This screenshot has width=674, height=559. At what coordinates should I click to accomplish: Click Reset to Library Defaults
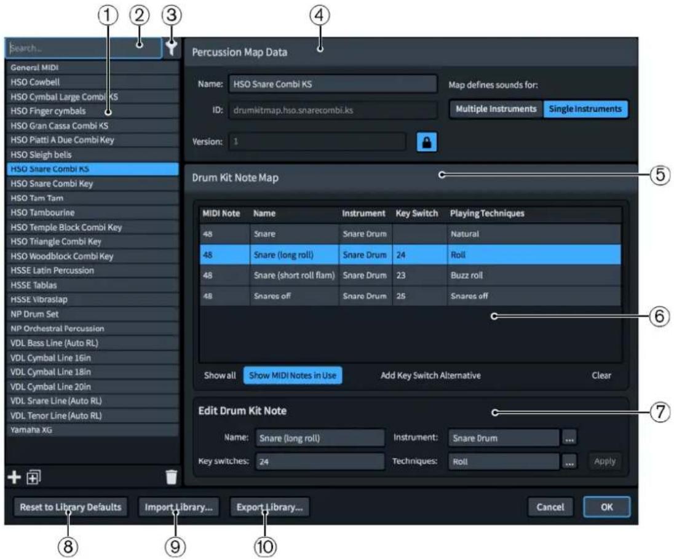71,507
